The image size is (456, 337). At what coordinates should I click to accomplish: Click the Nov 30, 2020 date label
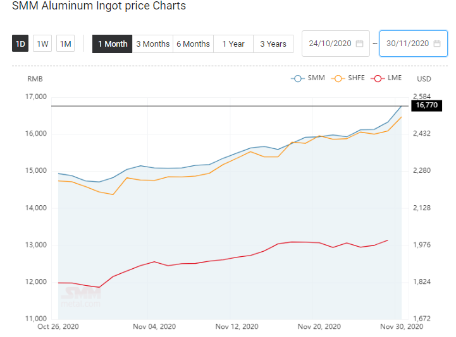coord(402,326)
